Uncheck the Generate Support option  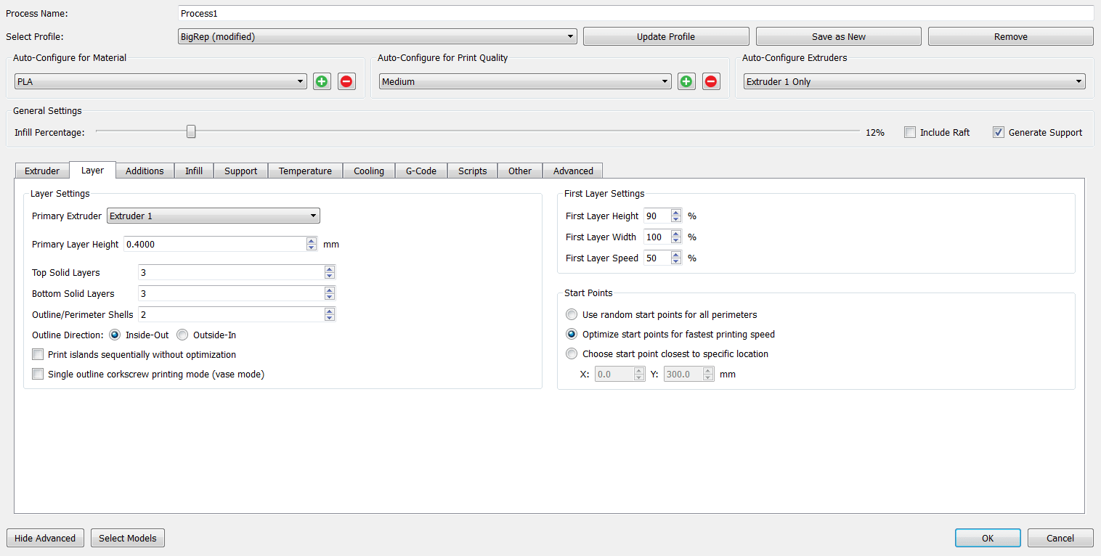pos(999,132)
